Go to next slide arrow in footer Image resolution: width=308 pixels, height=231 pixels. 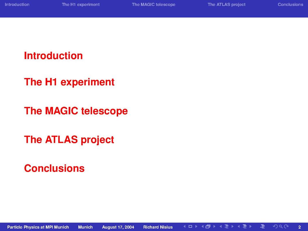click(196, 226)
